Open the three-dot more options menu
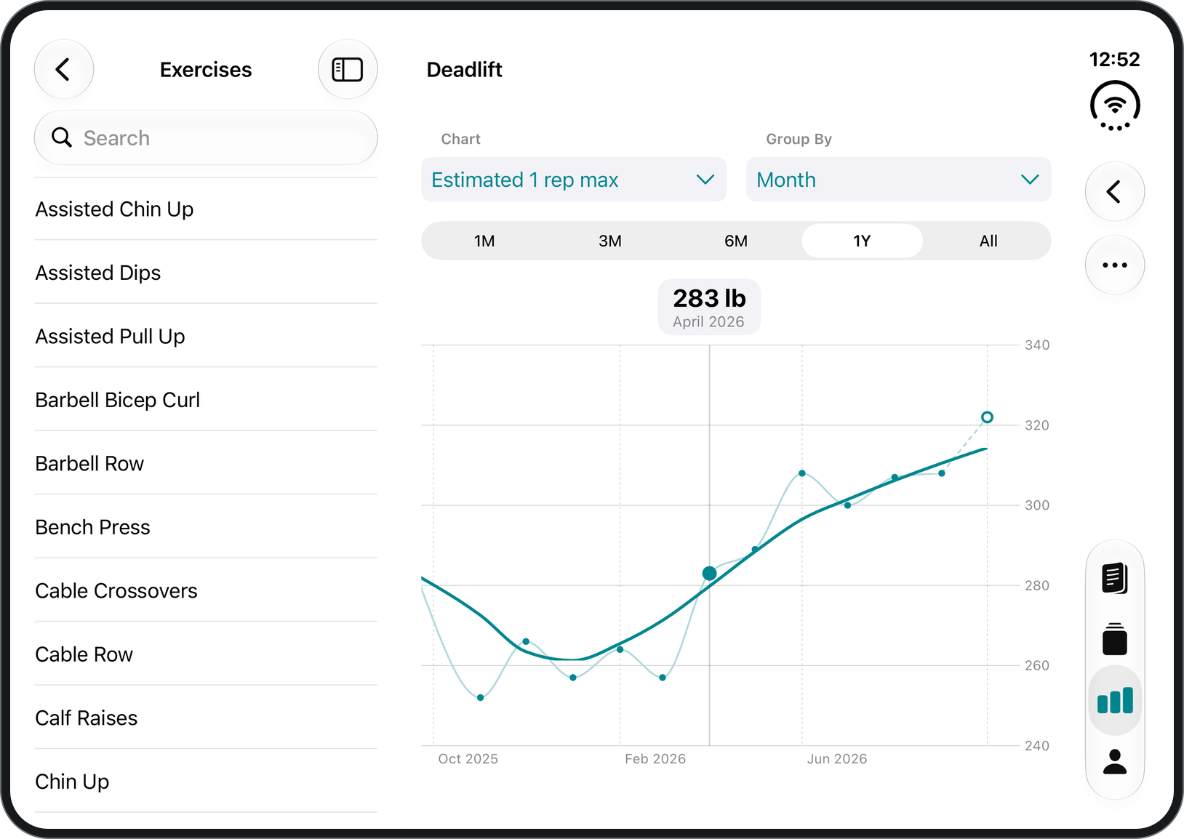This screenshot has width=1184, height=839. [x=1115, y=265]
